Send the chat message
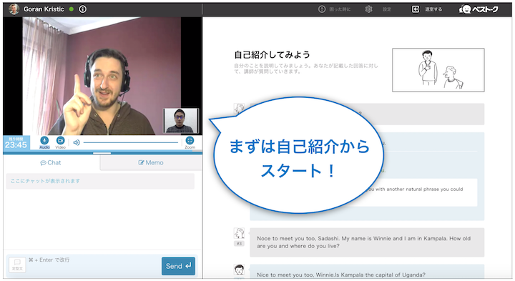 click(x=178, y=266)
